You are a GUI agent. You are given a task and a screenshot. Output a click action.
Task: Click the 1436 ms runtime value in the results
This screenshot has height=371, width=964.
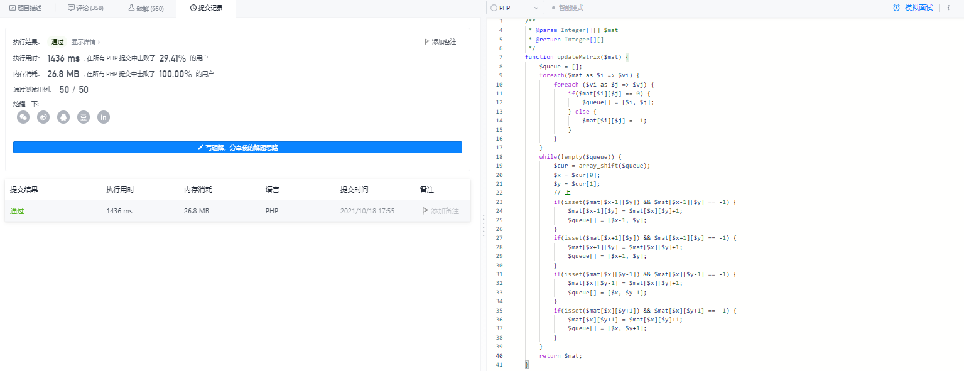click(63, 58)
